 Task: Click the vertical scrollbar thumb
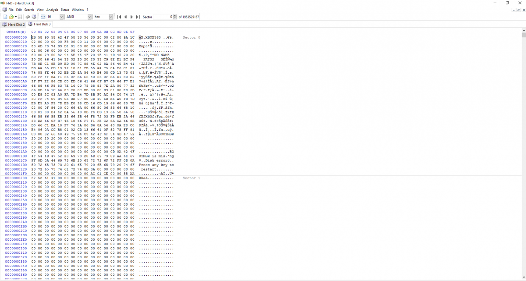pos(523,36)
